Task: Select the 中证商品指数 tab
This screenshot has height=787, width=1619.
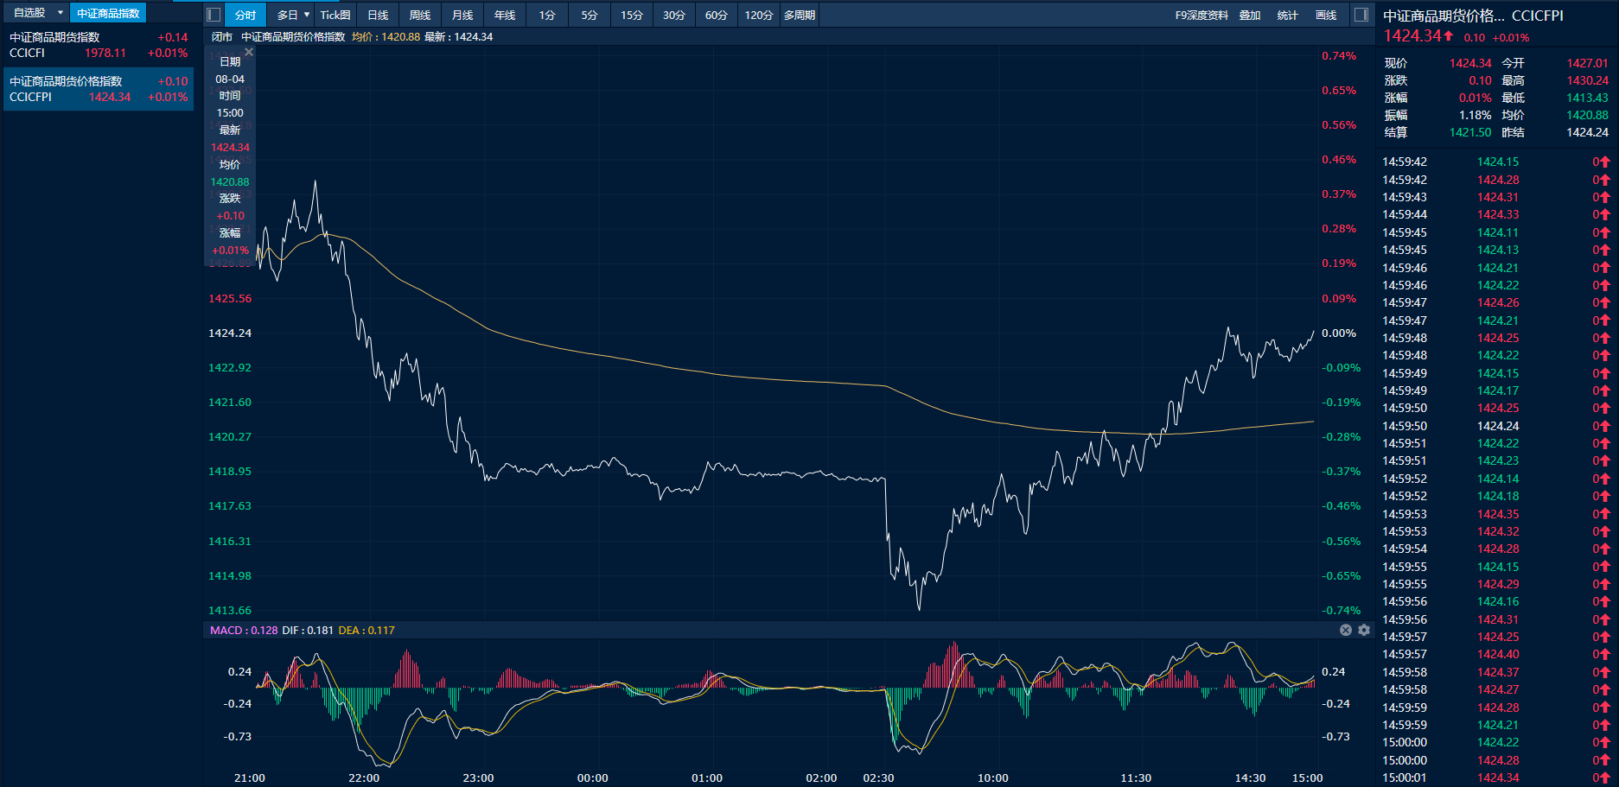Action: coord(108,13)
